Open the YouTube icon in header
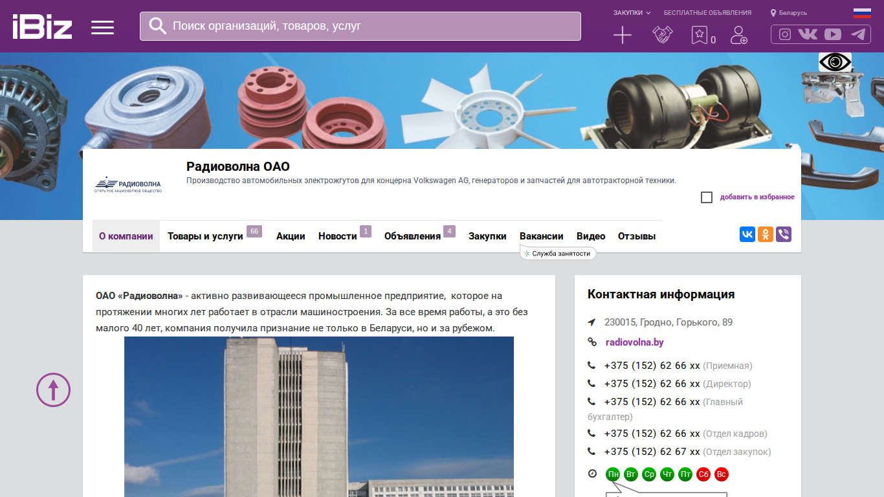 833,34
